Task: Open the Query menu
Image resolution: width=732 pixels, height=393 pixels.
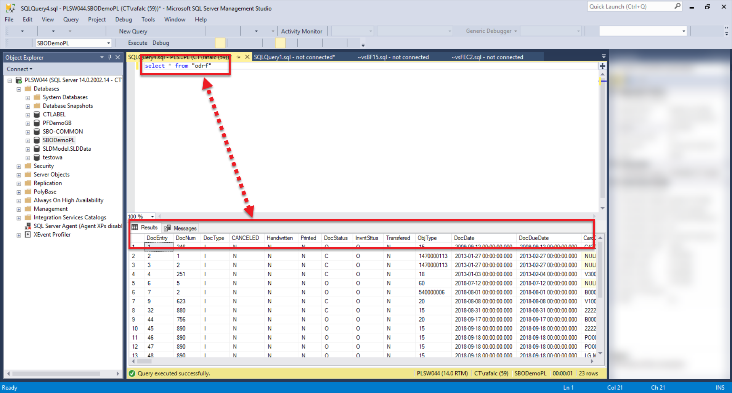Action: click(71, 19)
